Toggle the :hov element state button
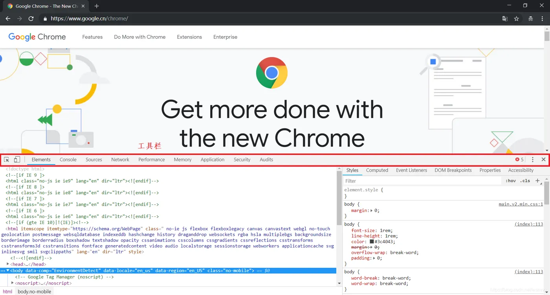The image size is (550, 295). tap(511, 181)
